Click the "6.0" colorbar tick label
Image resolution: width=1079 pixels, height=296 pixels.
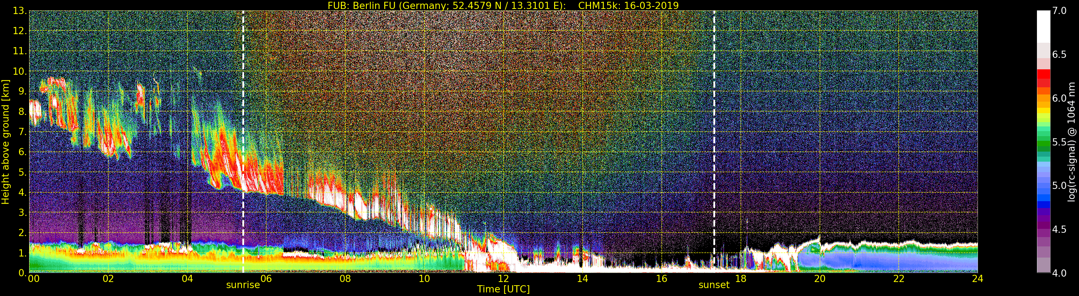1059,98
